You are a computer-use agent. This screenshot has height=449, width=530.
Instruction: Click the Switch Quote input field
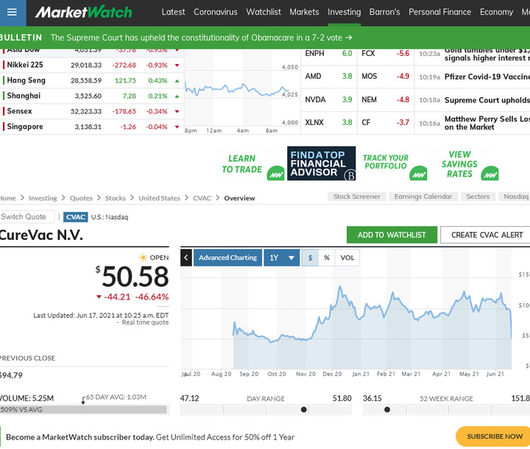point(26,216)
